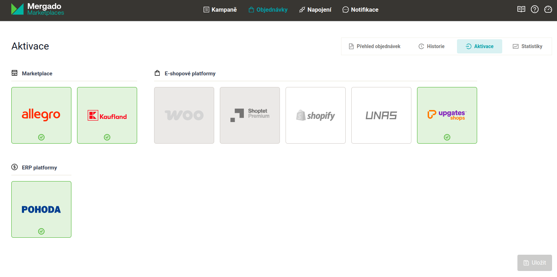Toggle the Kaufland marketplace tile
The height and width of the screenshot is (277, 557).
(107, 115)
